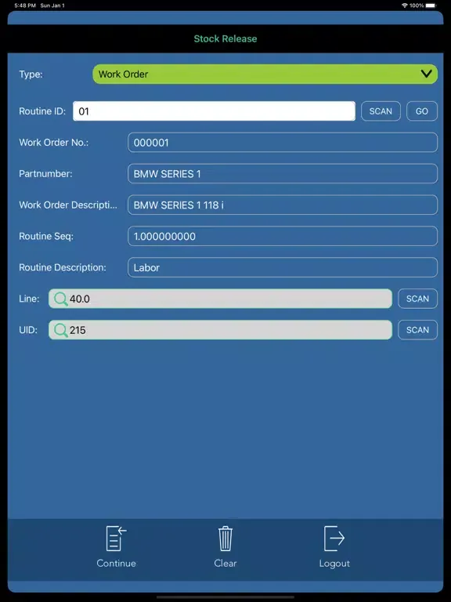Tap the Work Order No.: label
The image size is (451, 602).
(x=54, y=143)
